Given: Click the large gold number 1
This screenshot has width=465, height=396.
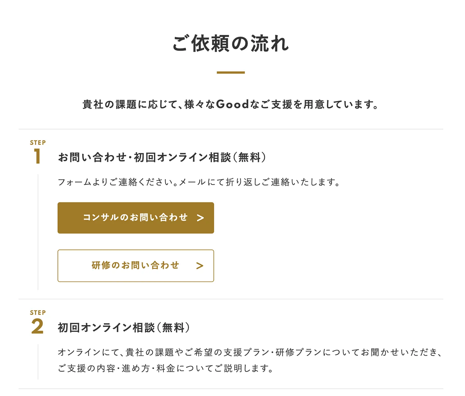Looking at the screenshot, I should point(37,156).
